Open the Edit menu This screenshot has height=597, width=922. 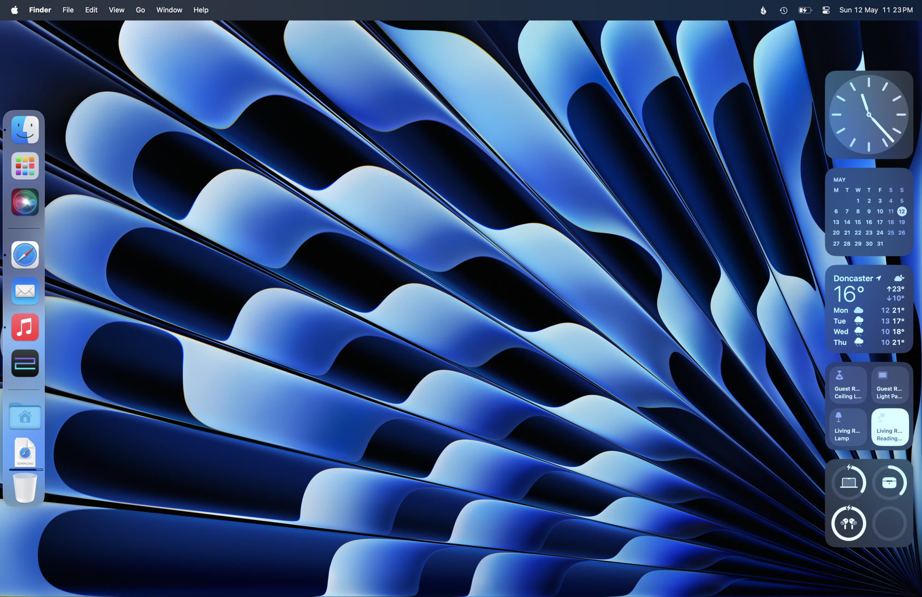tap(91, 10)
